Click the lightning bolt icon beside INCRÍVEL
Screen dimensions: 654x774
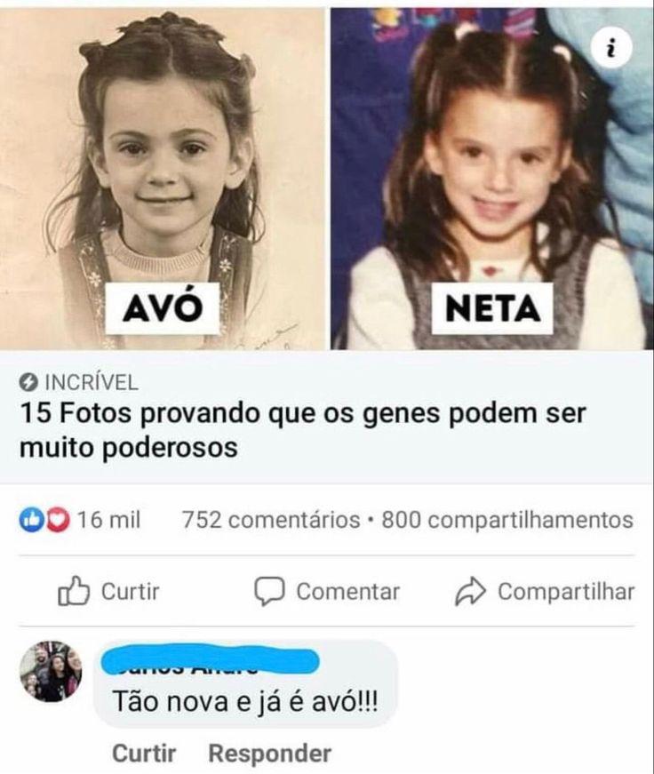coord(28,382)
